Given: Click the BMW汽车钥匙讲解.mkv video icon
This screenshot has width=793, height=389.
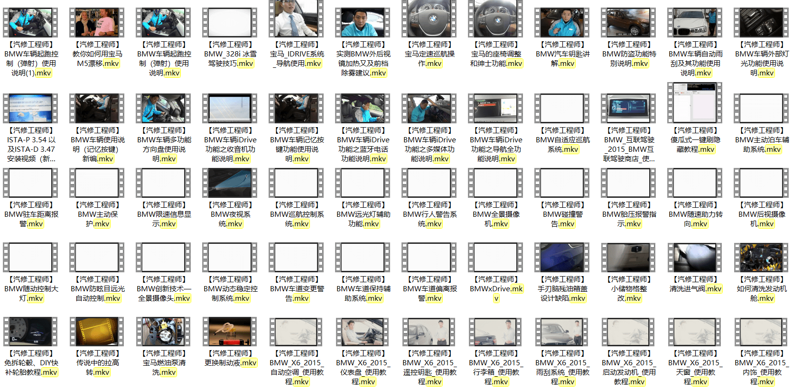Looking at the screenshot, I should pos(562,22).
